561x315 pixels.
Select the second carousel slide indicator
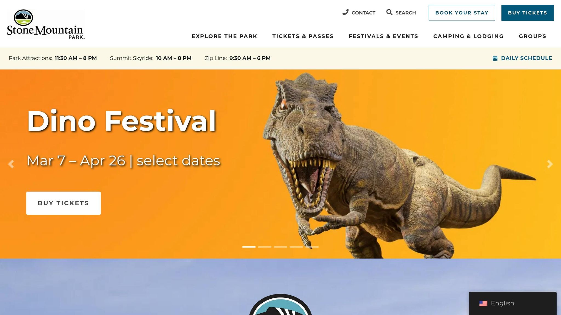[265, 247]
